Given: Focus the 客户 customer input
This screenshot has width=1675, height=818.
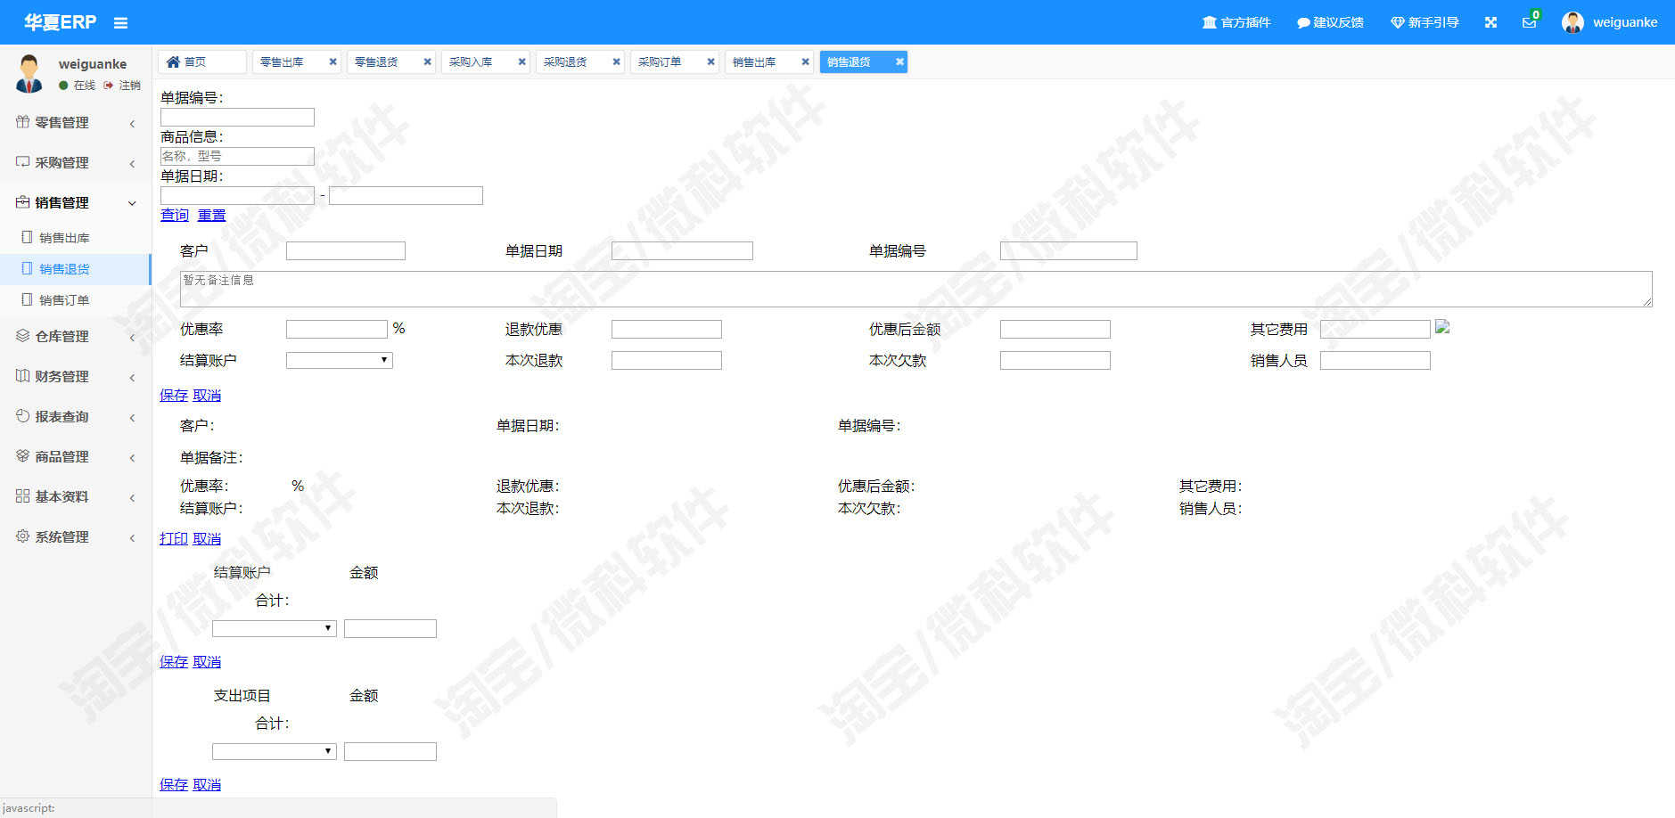Looking at the screenshot, I should point(346,251).
